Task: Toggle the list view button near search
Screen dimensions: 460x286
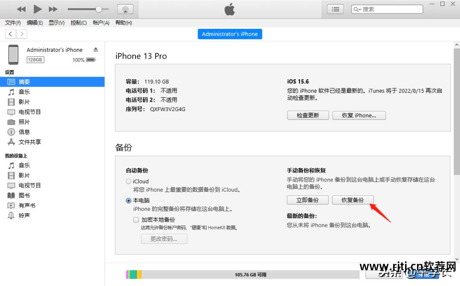Action: [x=335, y=9]
